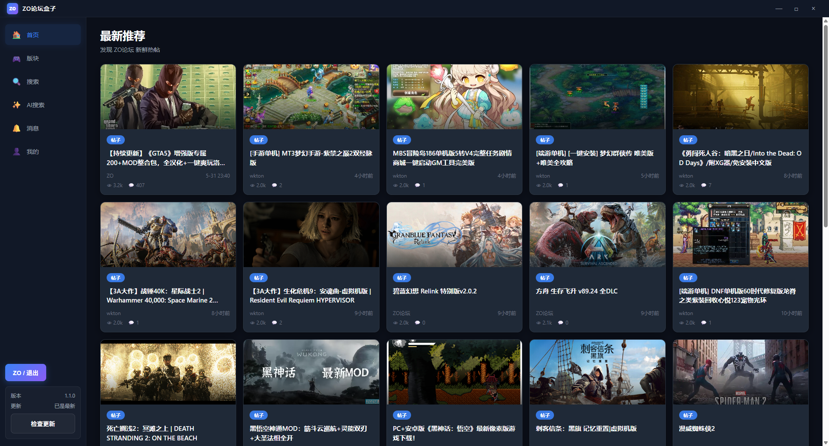Viewport: 829px width, 446px height.
Task: Select the AI搜索 sparkle icon
Action: 16,105
